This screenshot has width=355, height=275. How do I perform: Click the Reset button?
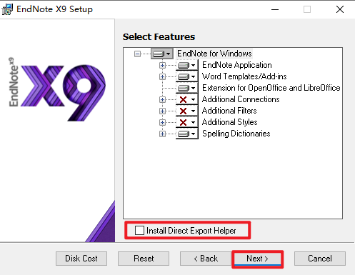(x=144, y=259)
